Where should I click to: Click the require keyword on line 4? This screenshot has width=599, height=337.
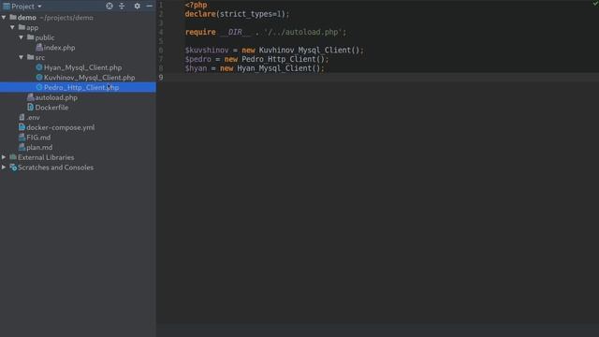[x=200, y=32]
